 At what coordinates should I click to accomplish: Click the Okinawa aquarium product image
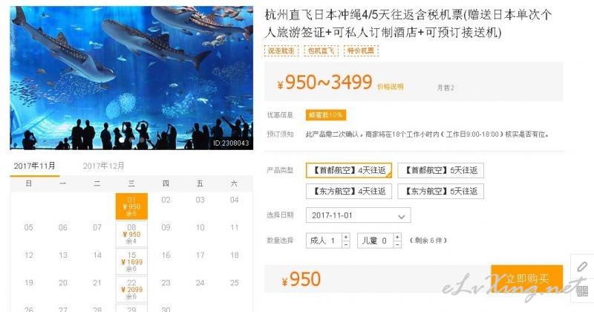tap(131, 78)
